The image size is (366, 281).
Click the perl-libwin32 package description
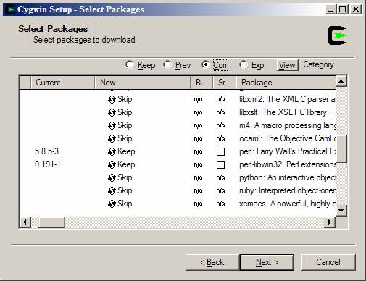[x=287, y=164]
